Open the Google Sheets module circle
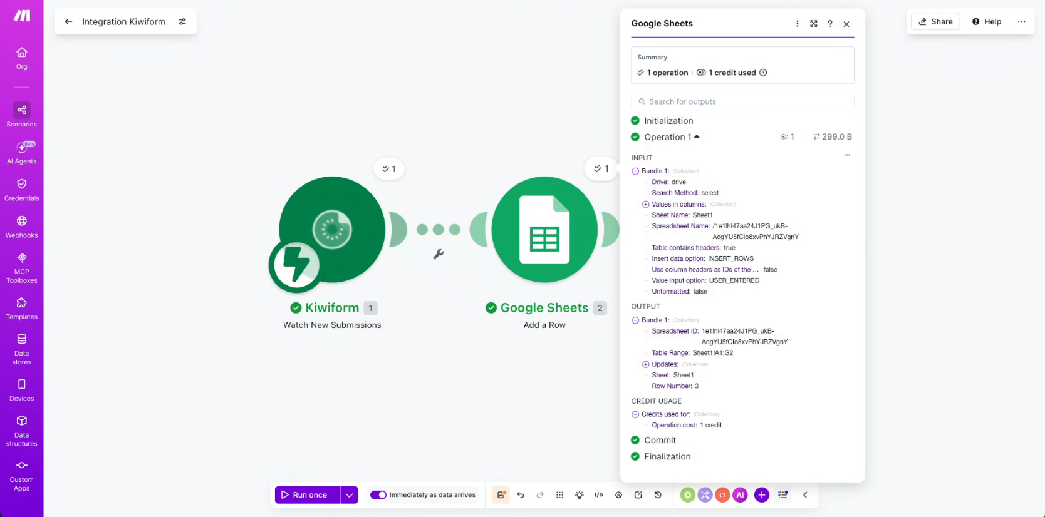 [544, 230]
